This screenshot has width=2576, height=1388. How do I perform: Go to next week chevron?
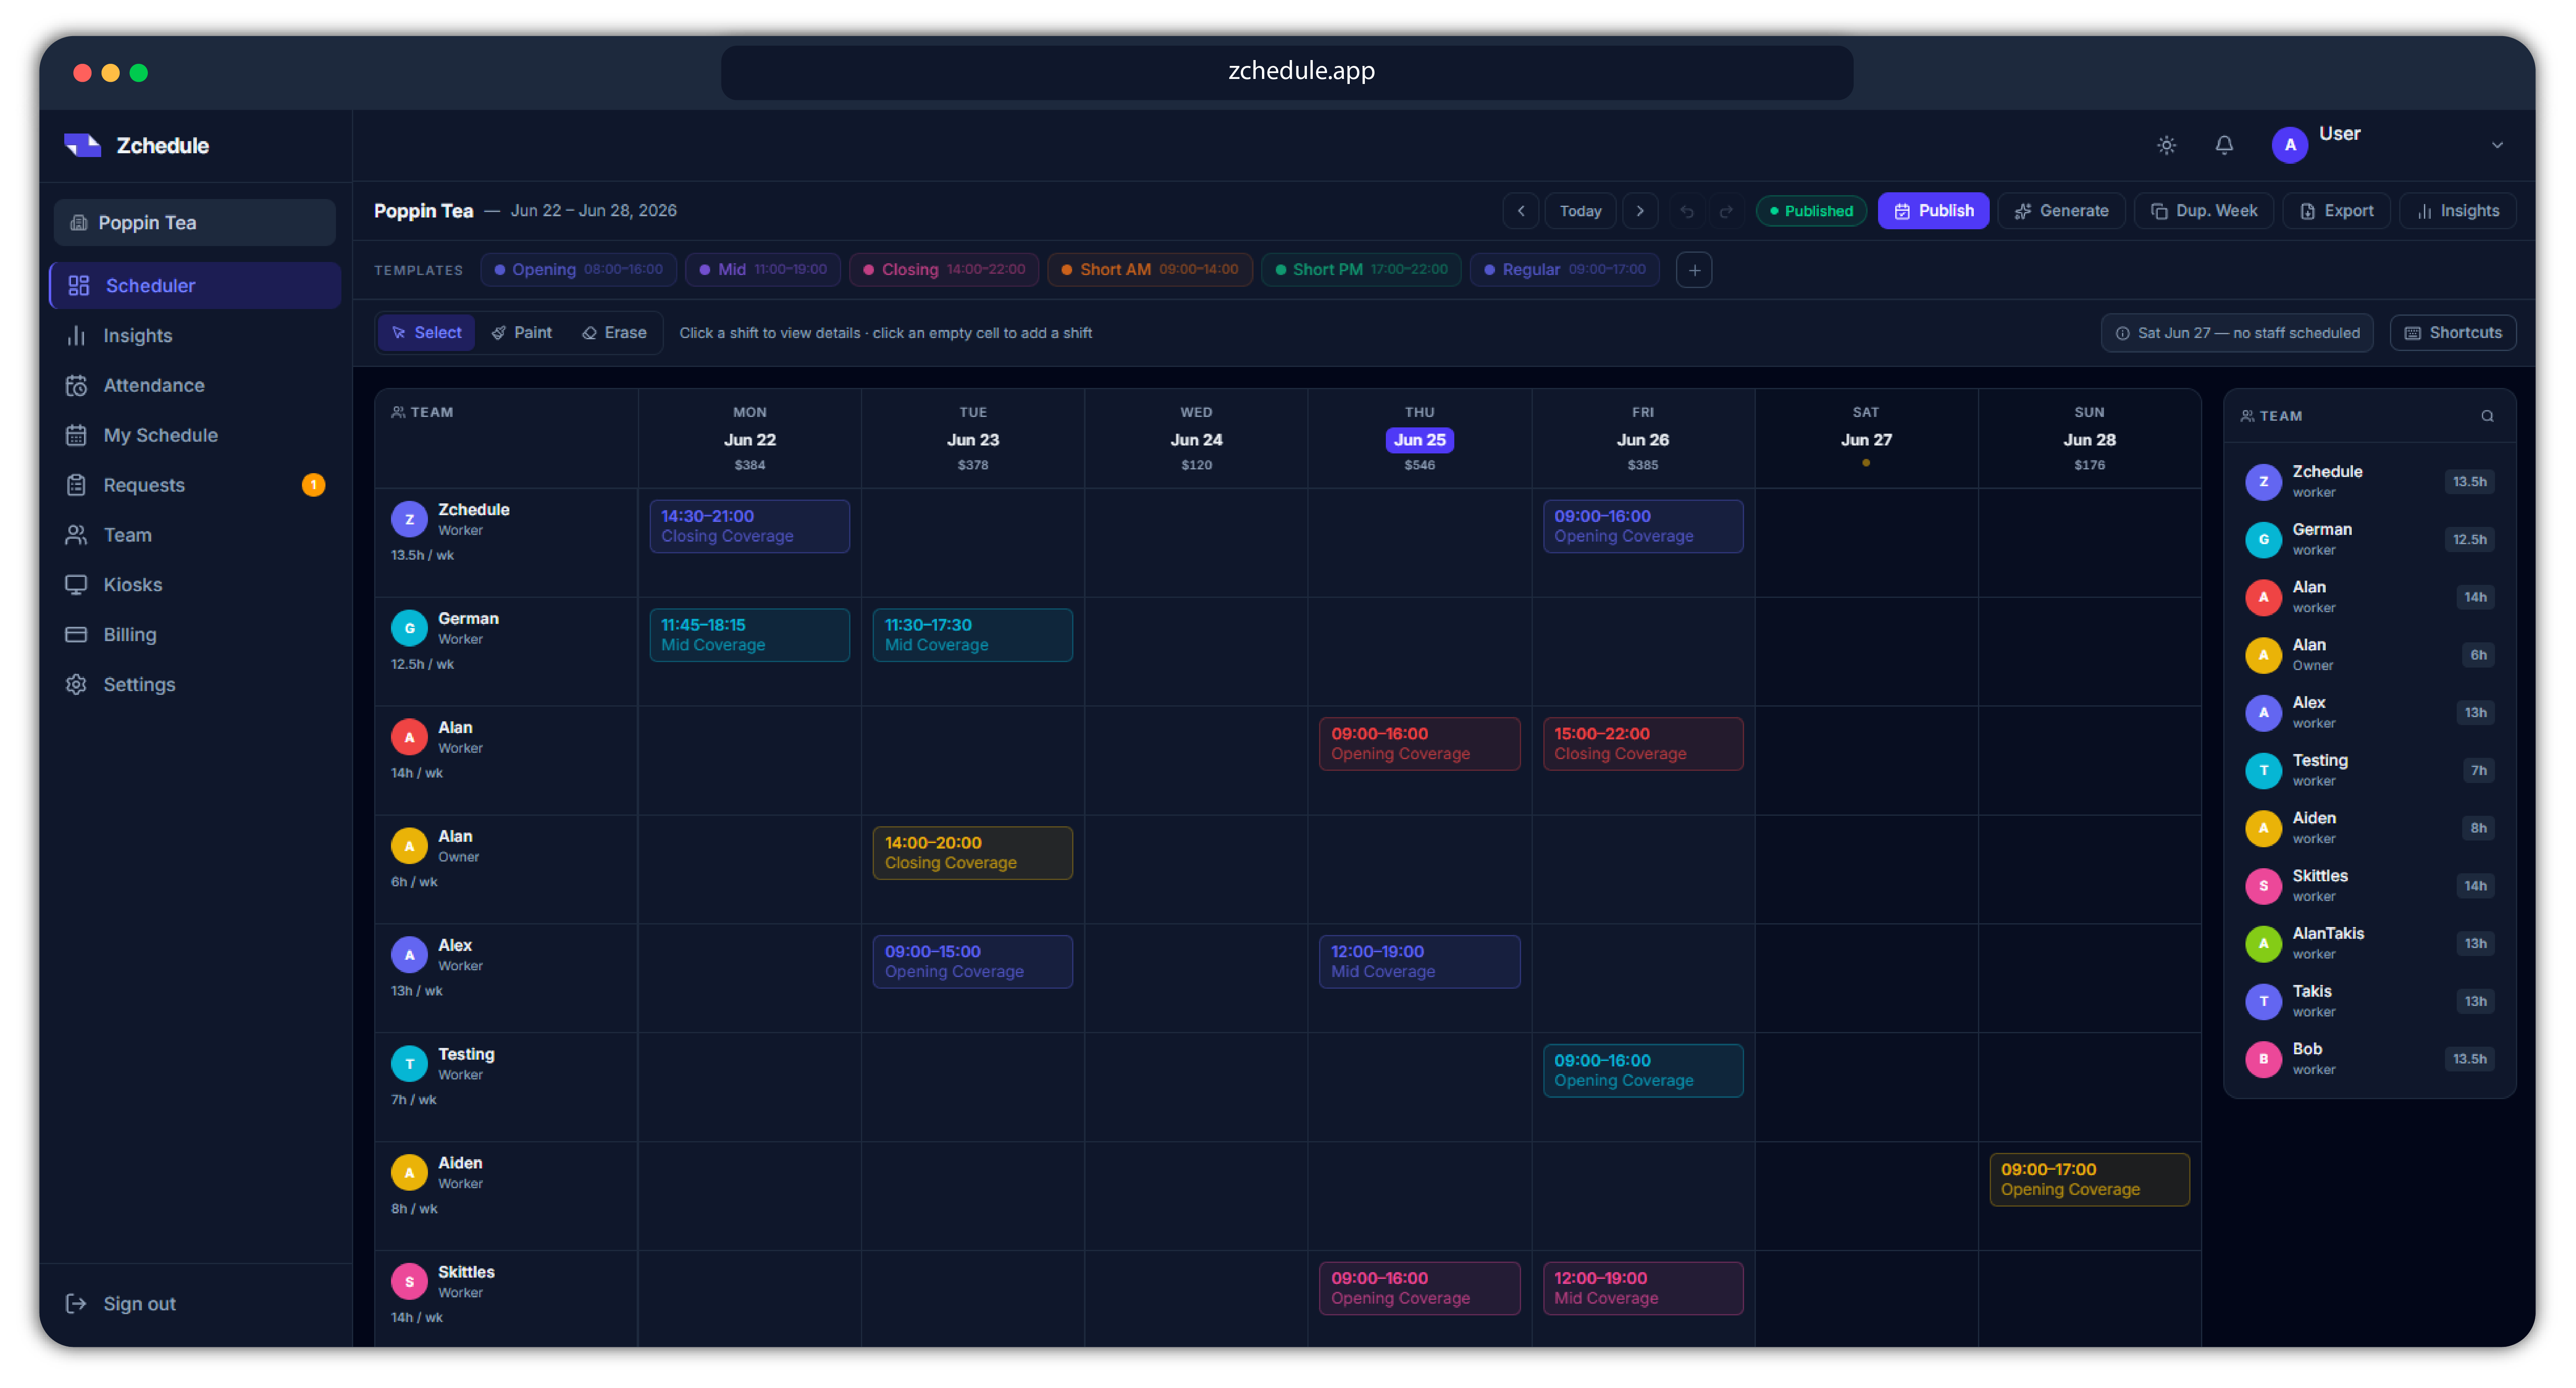[x=1640, y=211]
